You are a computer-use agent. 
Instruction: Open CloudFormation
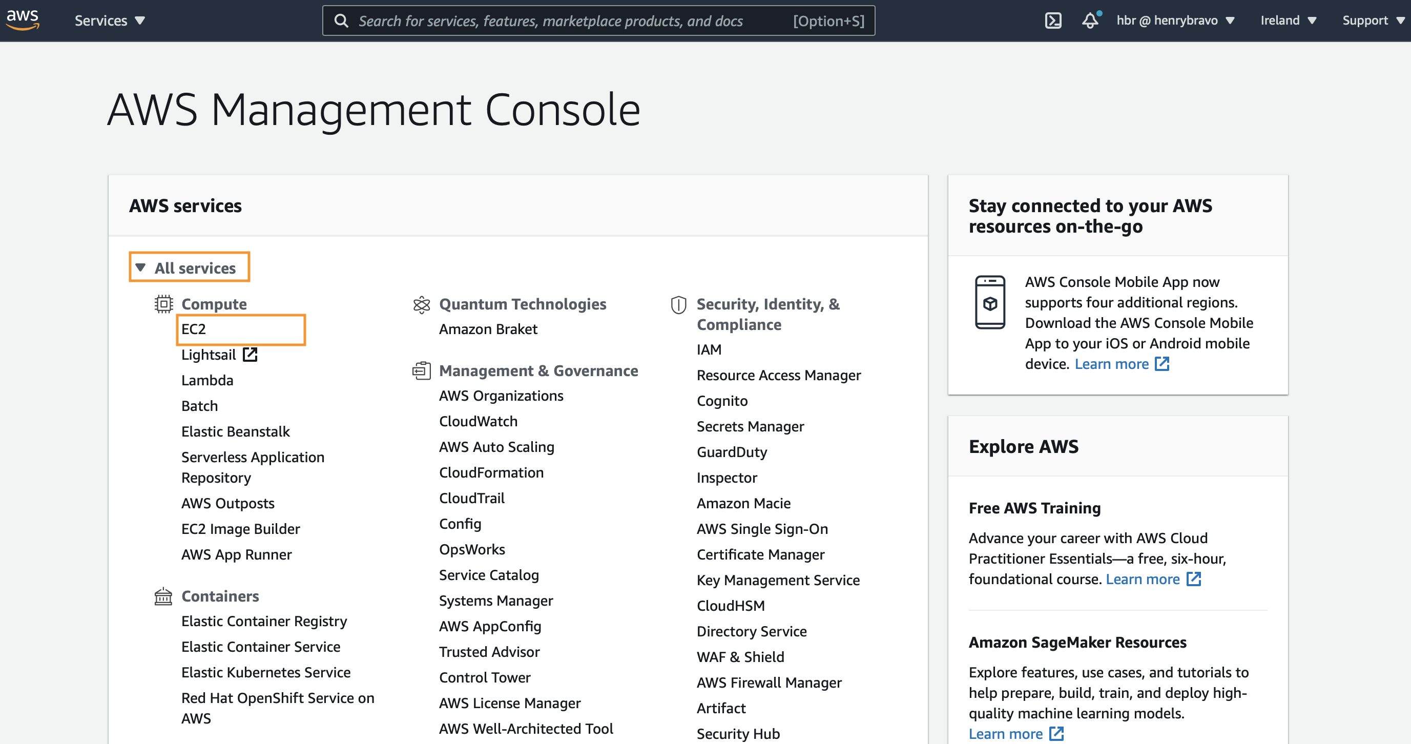[491, 473]
